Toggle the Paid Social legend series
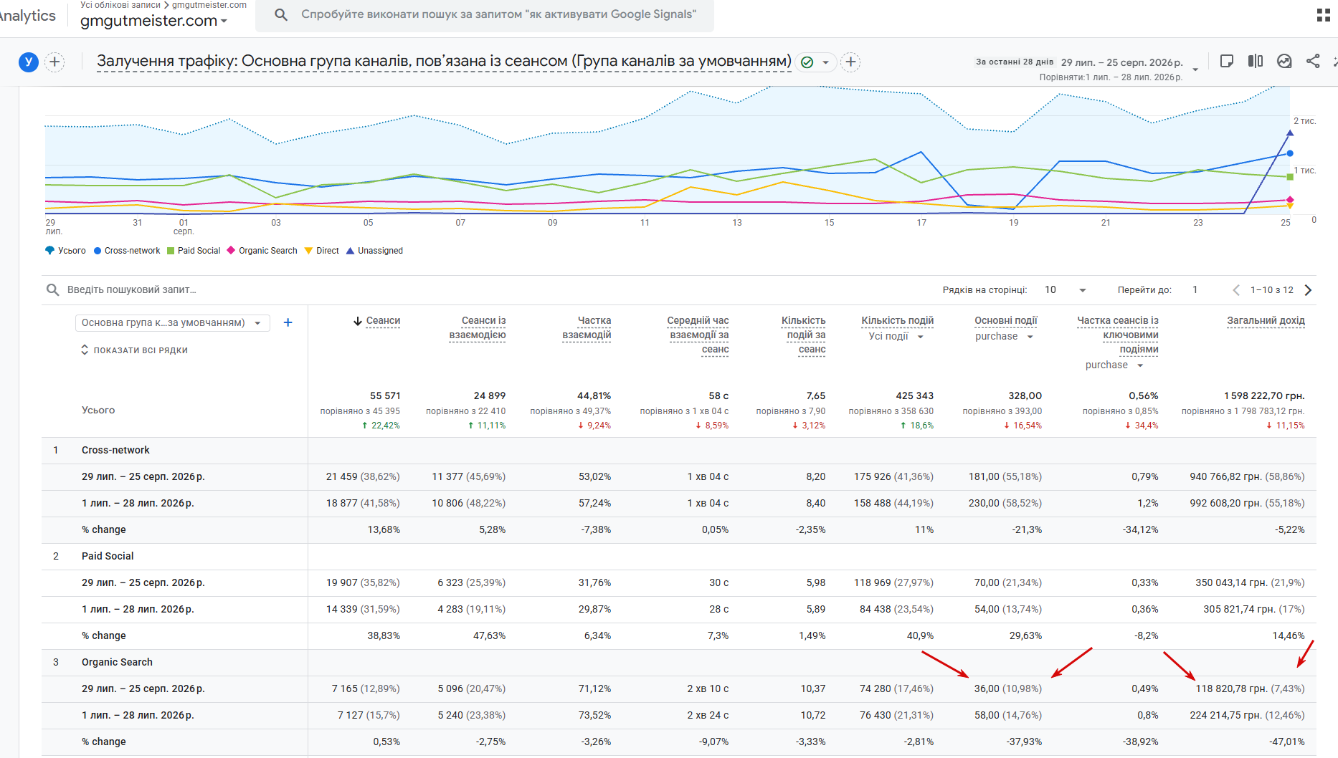 click(194, 251)
